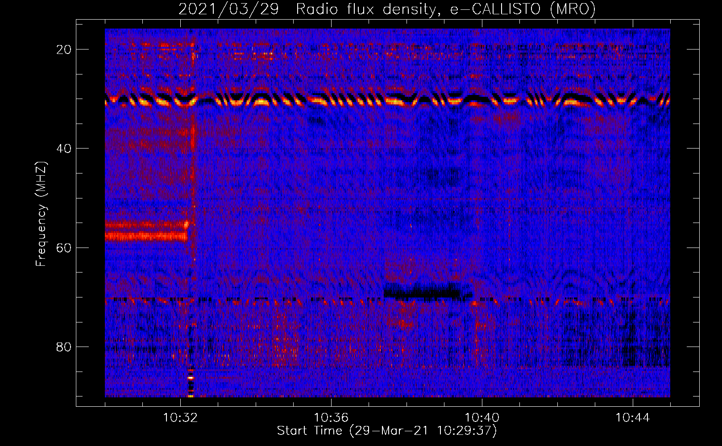
Task: Click the '10:32' time tick label
Action: [180, 417]
